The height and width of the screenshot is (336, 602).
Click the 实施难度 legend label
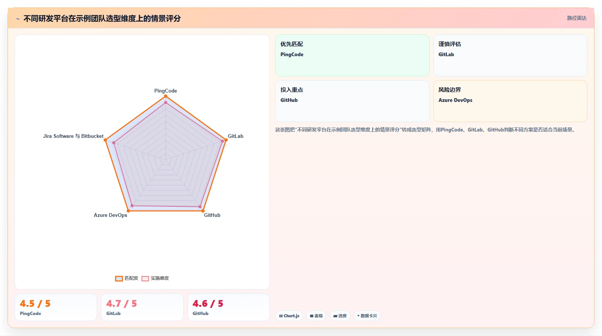[160, 278]
